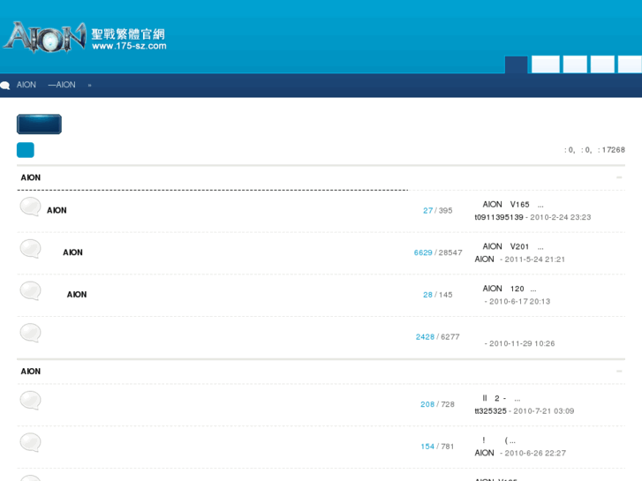Viewport: 642px width, 481px height.
Task: Click forum bubble icon in the 28 / 145 row
Action: [30, 290]
